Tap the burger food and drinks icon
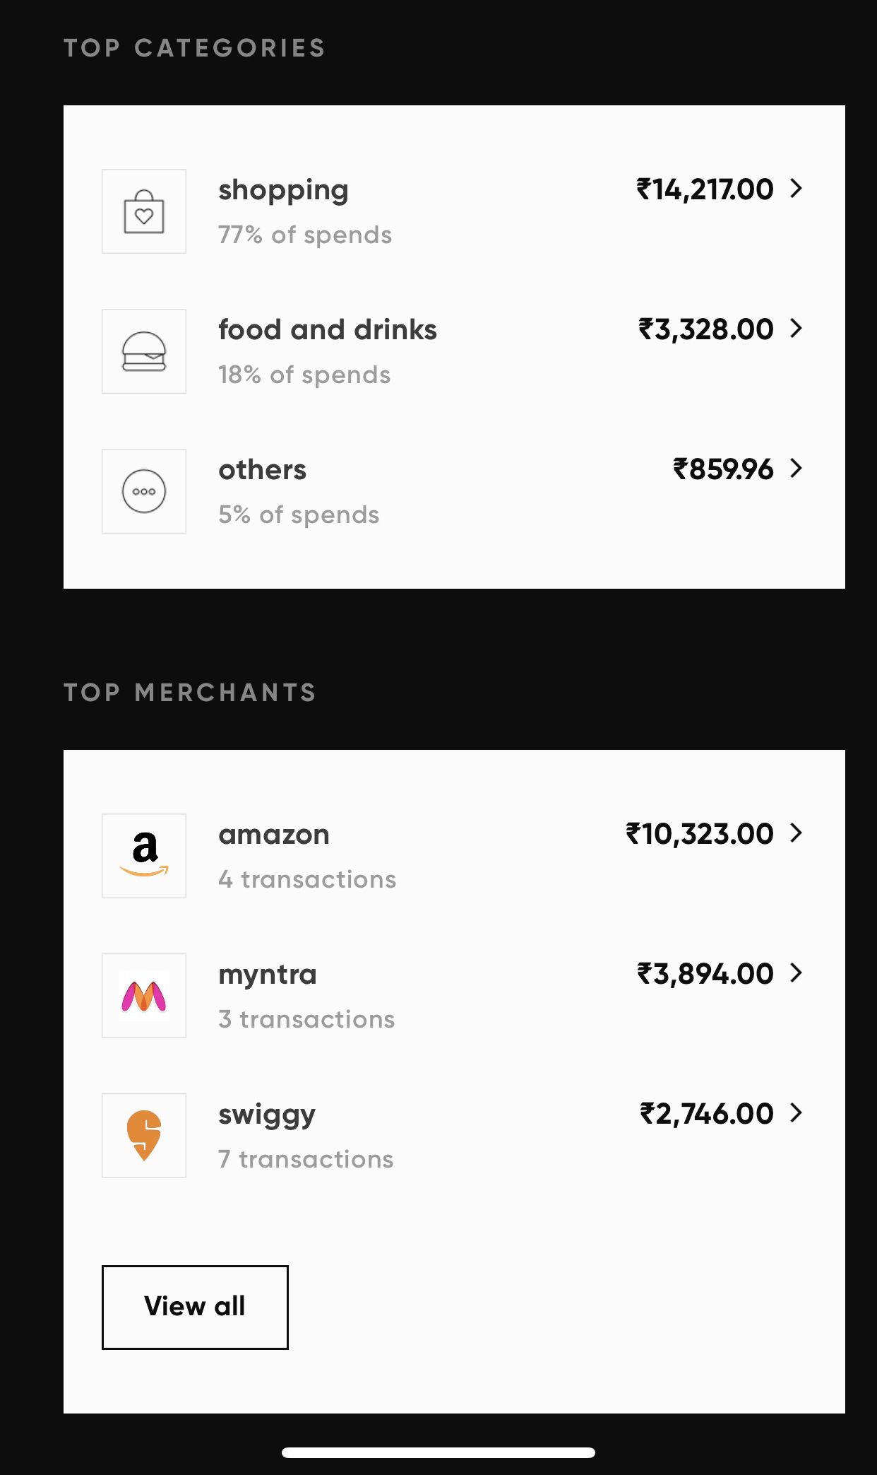The image size is (877, 1475). [144, 351]
